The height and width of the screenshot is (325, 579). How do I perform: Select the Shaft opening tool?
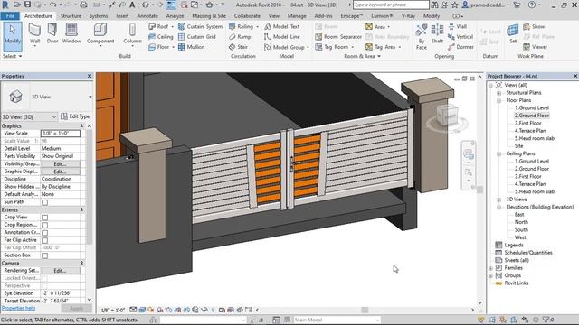(437, 34)
